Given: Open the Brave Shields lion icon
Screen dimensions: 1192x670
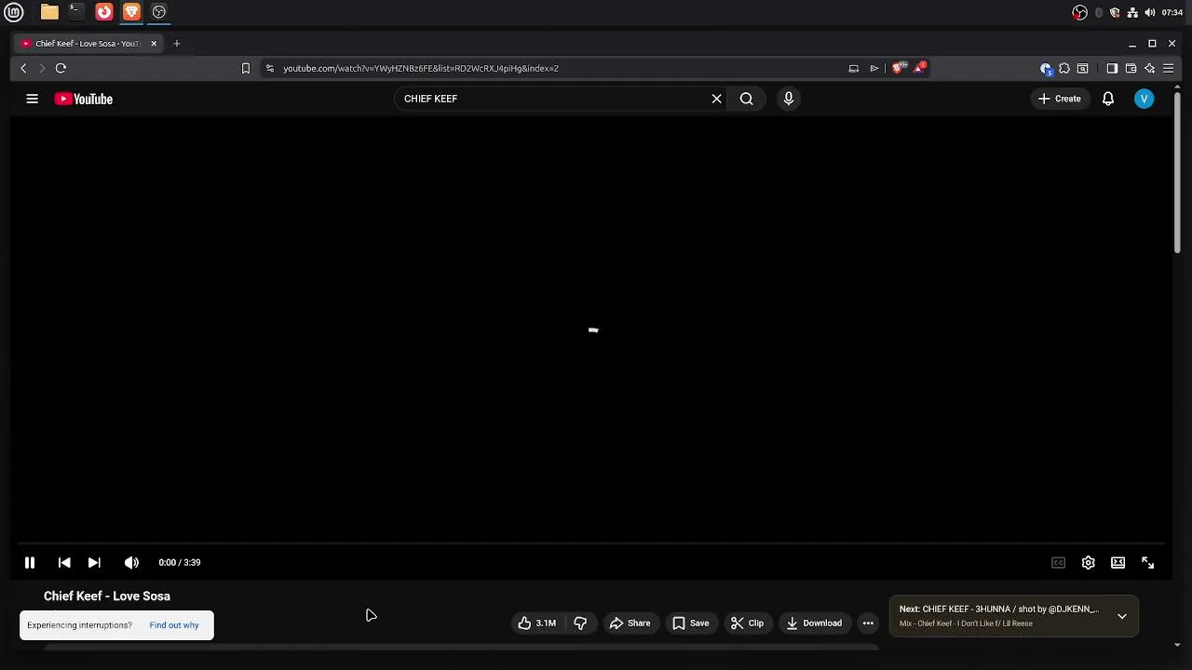Looking at the screenshot, I should tap(898, 68).
